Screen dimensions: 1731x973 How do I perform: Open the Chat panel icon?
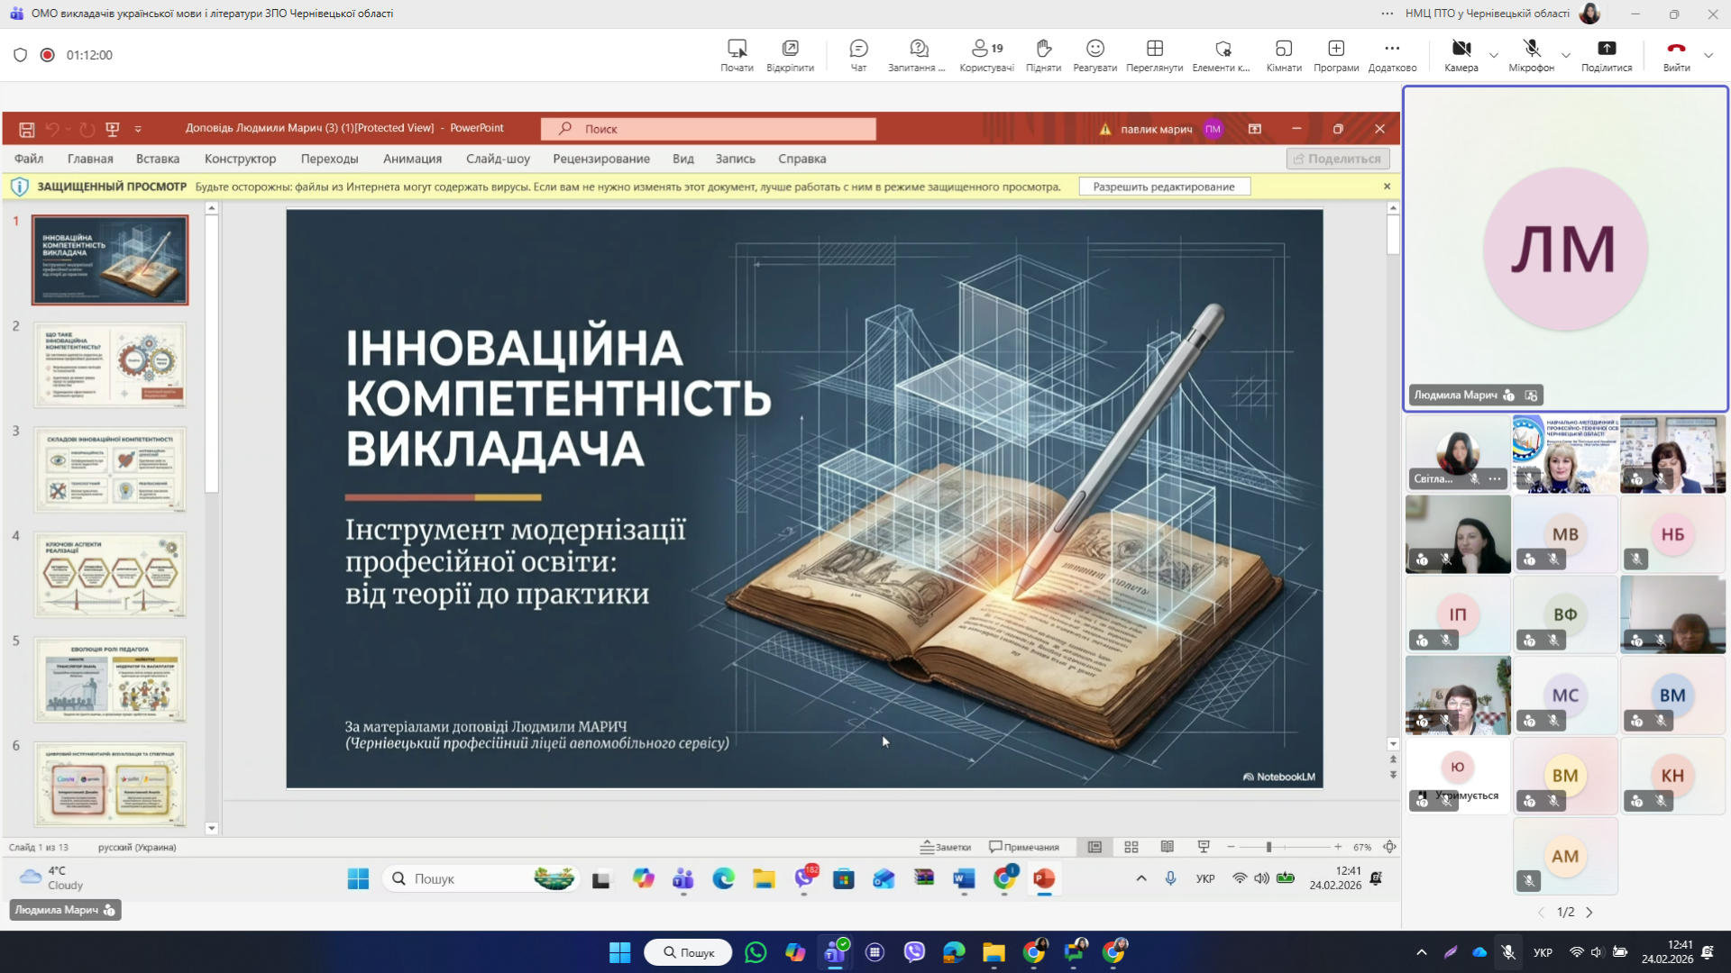858,54
